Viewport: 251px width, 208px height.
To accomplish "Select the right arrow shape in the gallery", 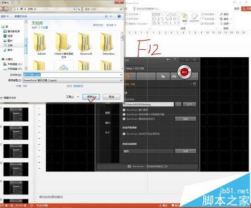I will click(x=171, y=19).
